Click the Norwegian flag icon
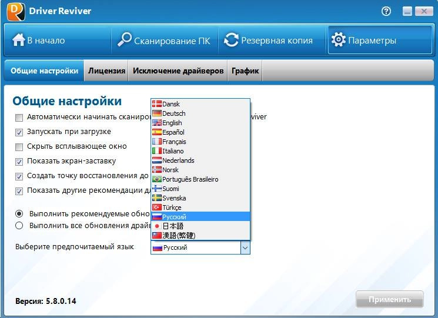This screenshot has height=318, width=438. (157, 170)
